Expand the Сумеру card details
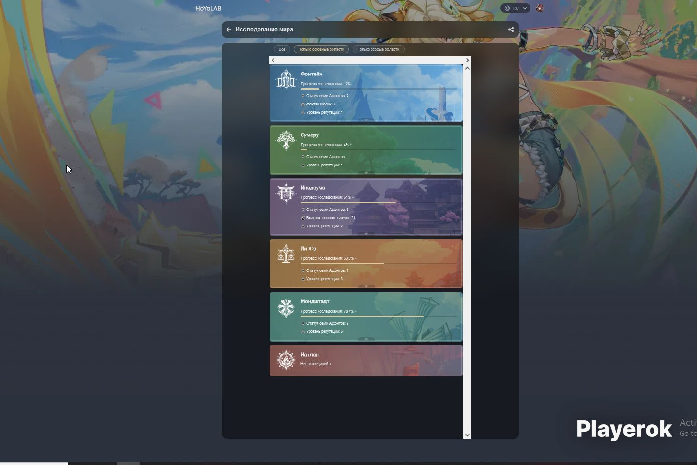The width and height of the screenshot is (697, 465). point(366,172)
